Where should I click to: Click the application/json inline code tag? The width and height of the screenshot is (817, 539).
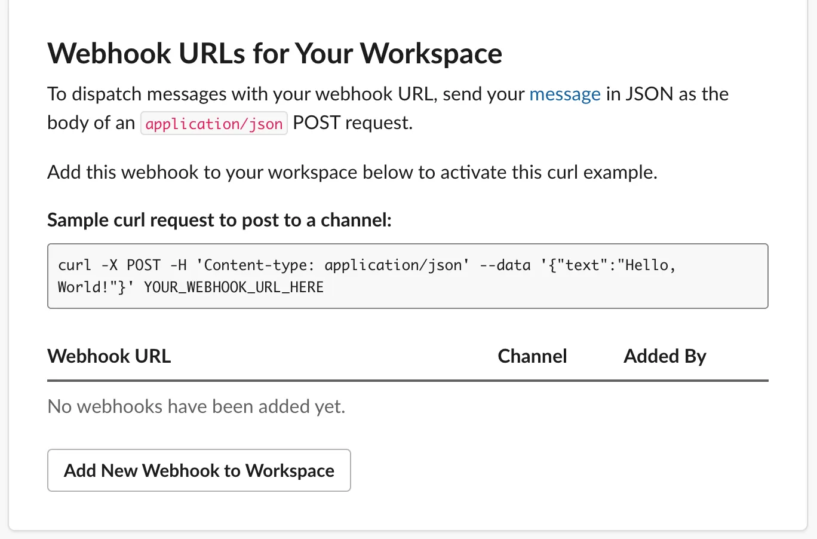point(214,124)
